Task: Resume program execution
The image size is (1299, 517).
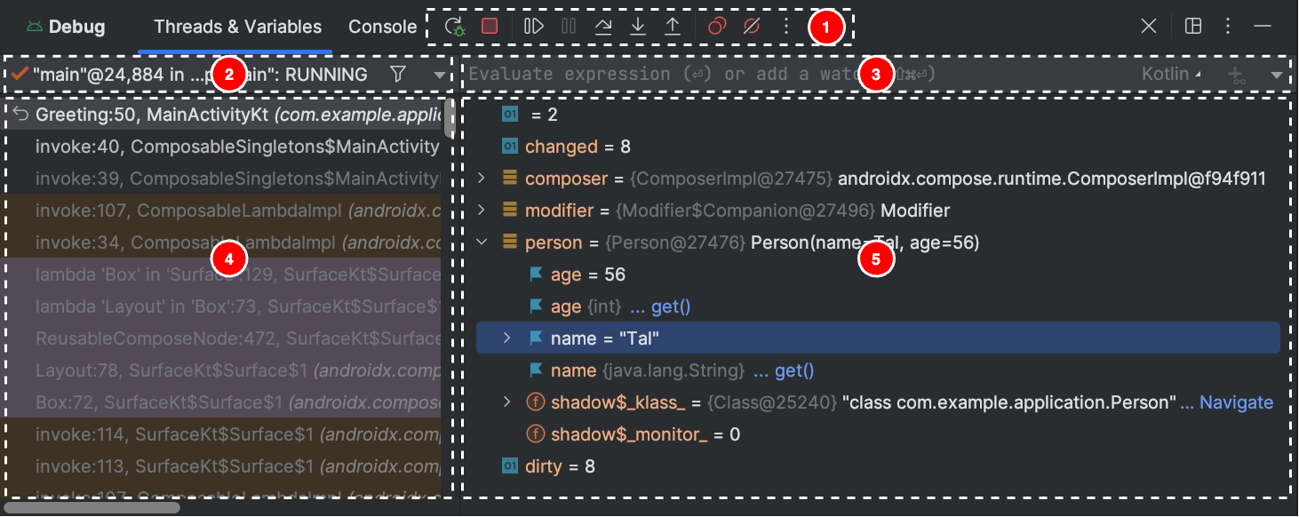Action: [x=534, y=27]
